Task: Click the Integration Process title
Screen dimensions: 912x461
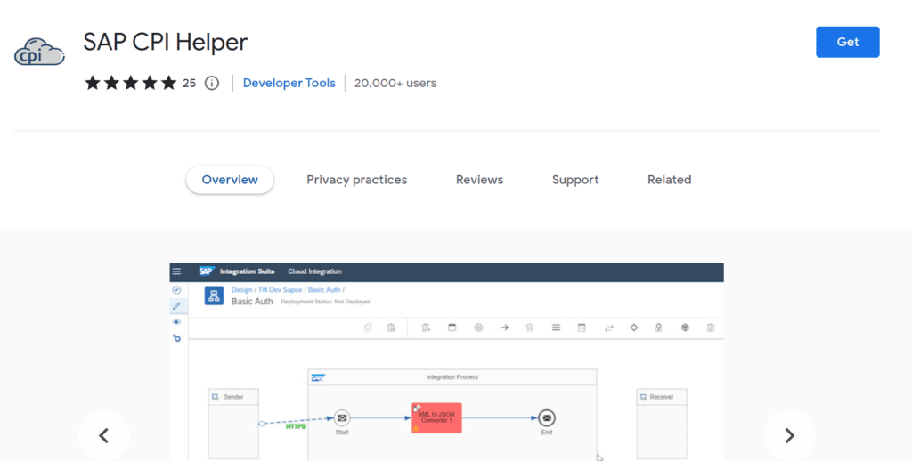Action: tap(452, 377)
